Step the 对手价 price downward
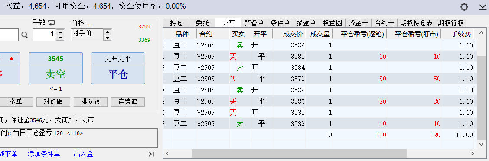489x161 pixels. pyautogui.click(x=107, y=38)
